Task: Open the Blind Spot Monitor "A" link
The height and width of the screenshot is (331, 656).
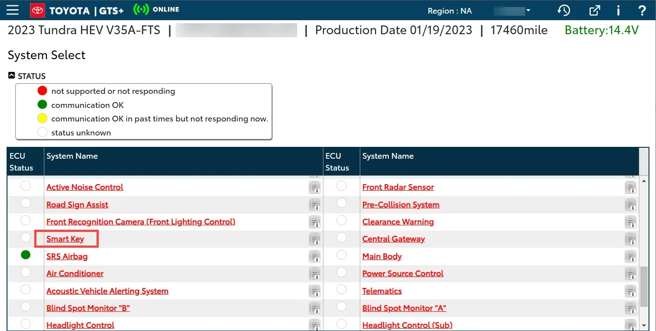Action: pyautogui.click(x=404, y=308)
